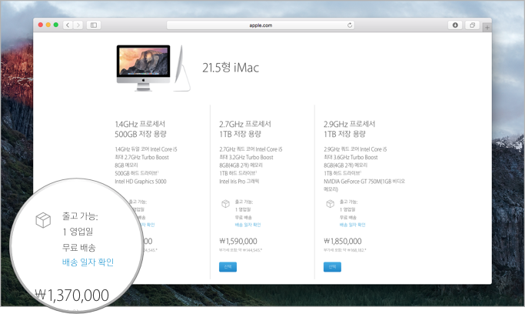Viewport: 525px width, 314px height.
Task: Click 최대 2.7GHz Turbo Boost spec line
Action: [x=141, y=157]
